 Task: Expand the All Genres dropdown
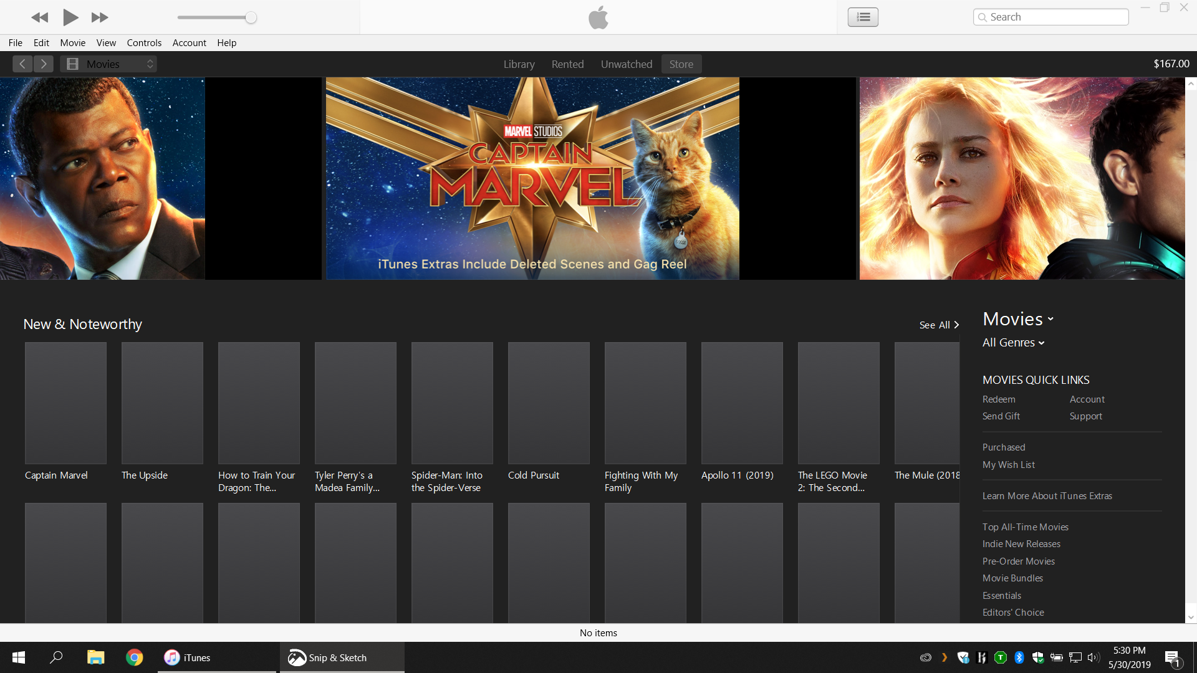tap(1013, 343)
